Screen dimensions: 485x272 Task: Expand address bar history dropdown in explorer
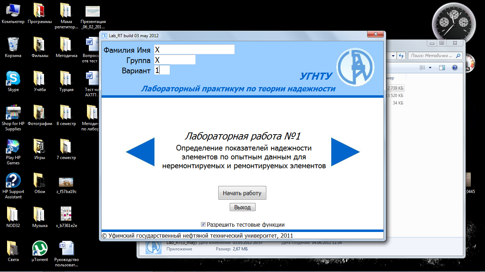(x=393, y=56)
